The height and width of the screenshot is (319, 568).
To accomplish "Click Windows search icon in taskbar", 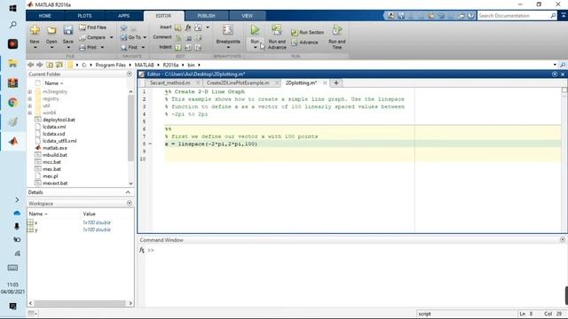I will tap(13, 25).
